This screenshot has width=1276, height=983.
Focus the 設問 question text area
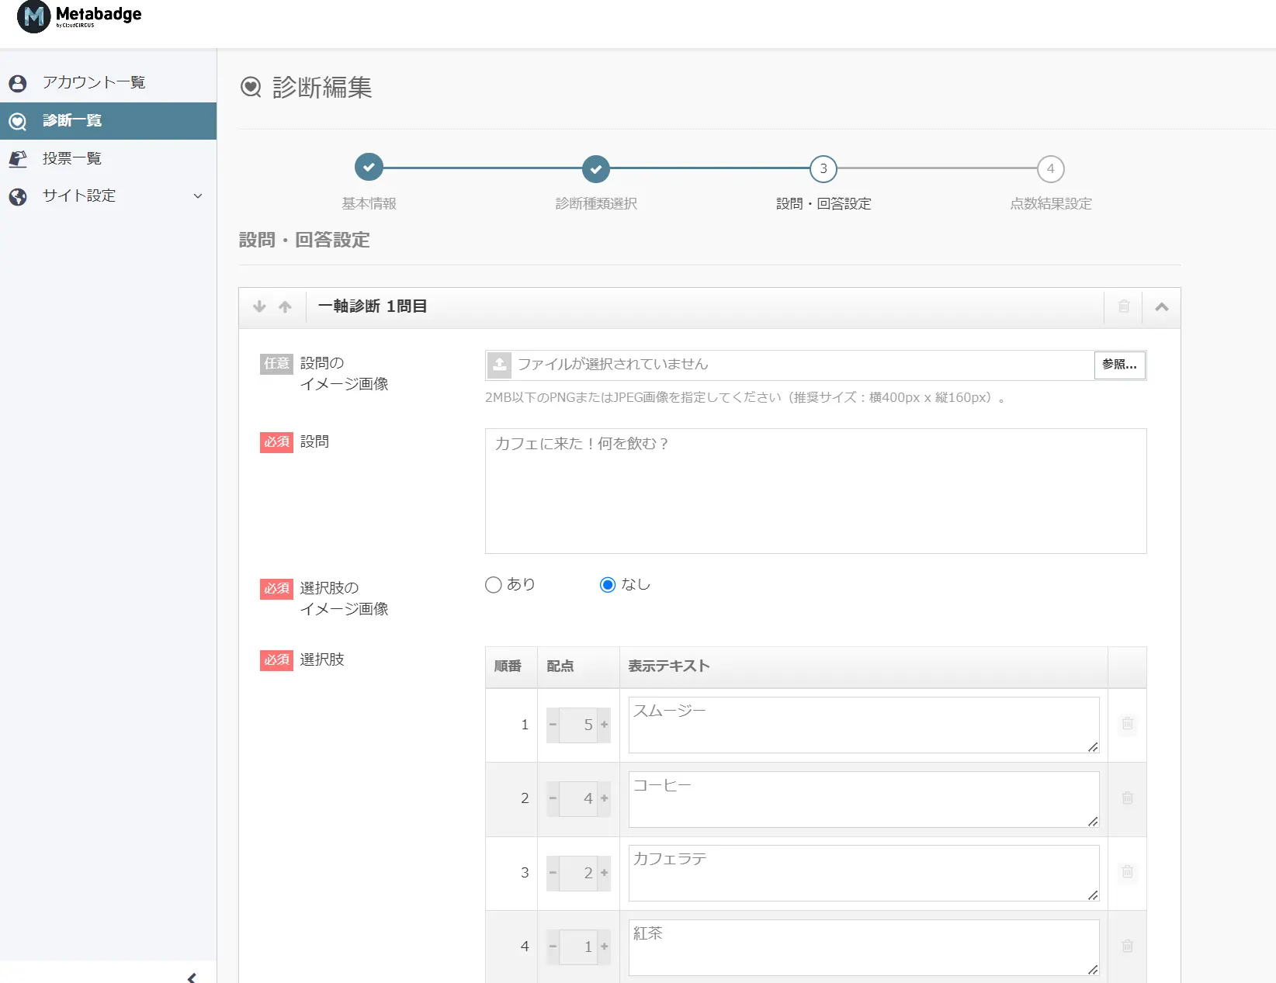816,491
